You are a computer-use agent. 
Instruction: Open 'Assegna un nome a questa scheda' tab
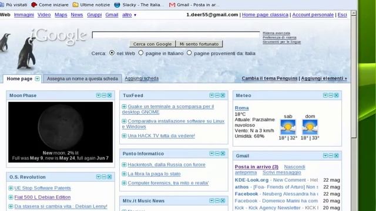click(82, 79)
